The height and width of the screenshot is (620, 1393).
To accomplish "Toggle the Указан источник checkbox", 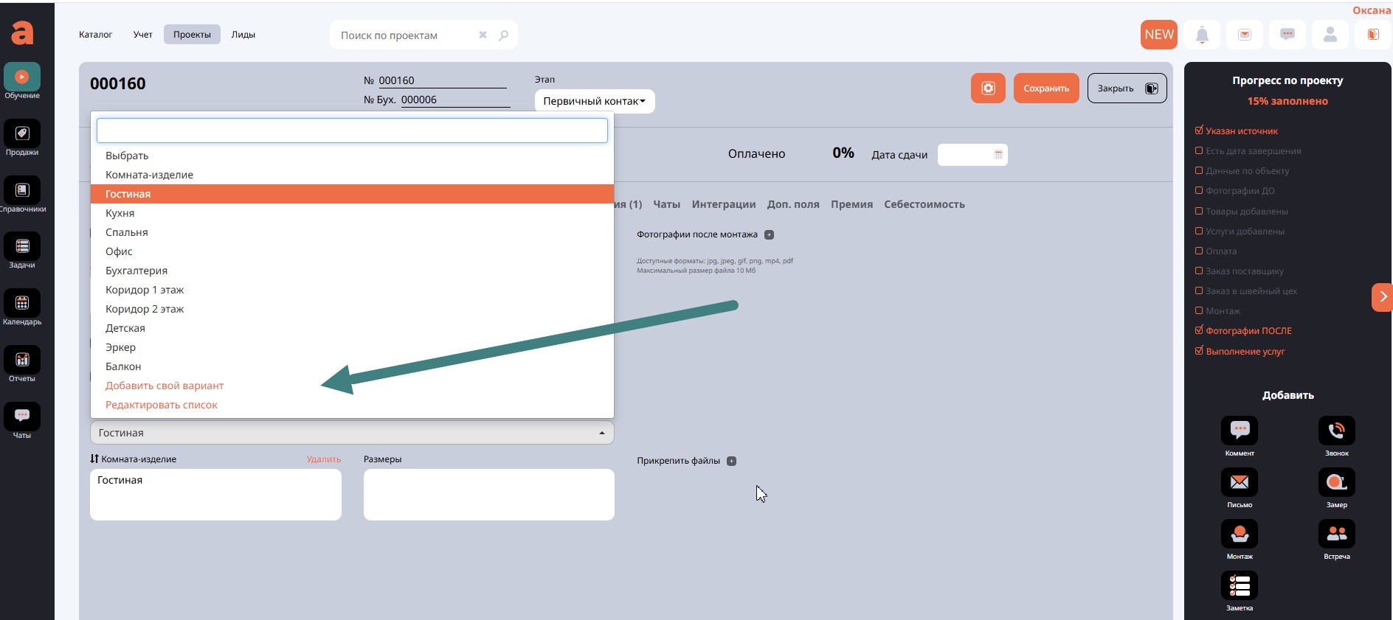I will tap(1199, 130).
